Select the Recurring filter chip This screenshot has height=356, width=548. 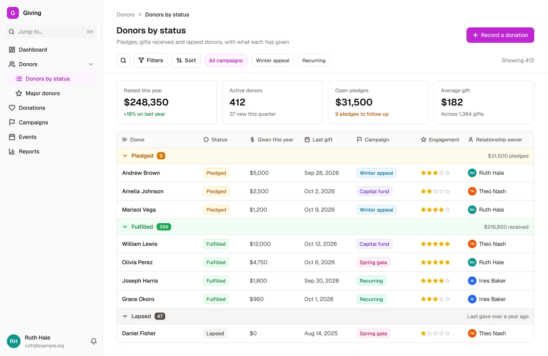[314, 61]
